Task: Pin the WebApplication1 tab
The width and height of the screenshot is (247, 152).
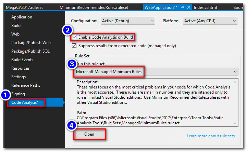Action: click(x=182, y=8)
